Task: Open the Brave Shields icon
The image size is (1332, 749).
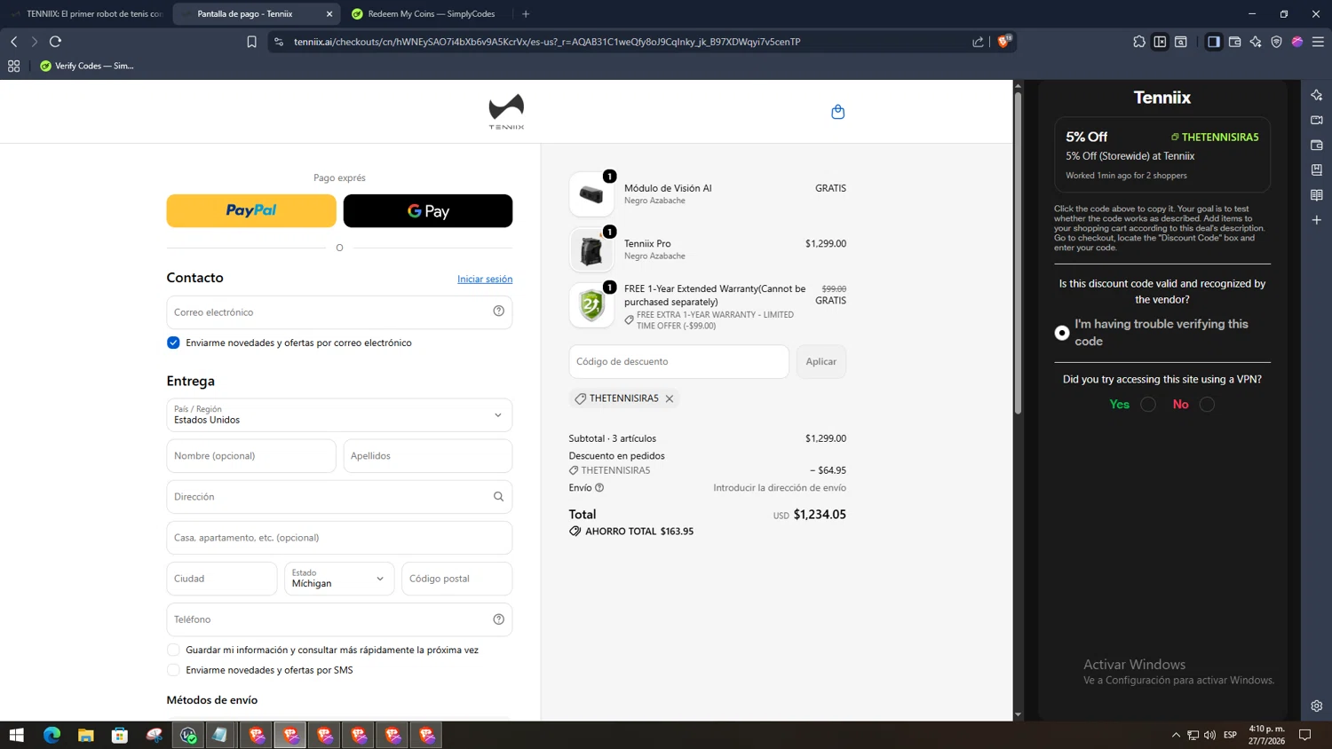Action: click(1003, 41)
